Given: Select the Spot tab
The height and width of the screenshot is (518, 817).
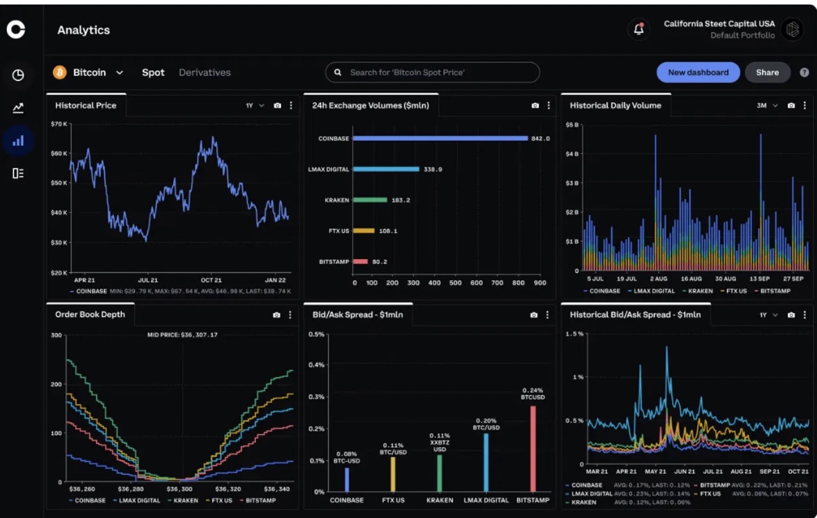Looking at the screenshot, I should (x=153, y=72).
